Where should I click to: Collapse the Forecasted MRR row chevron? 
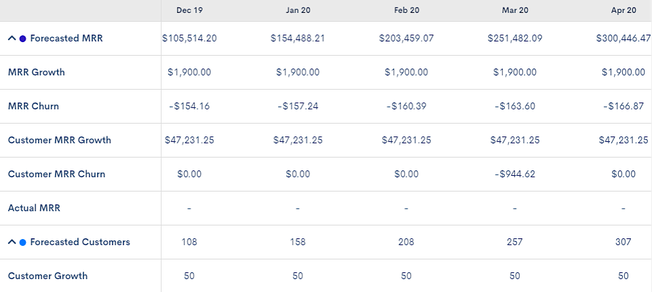coord(12,39)
